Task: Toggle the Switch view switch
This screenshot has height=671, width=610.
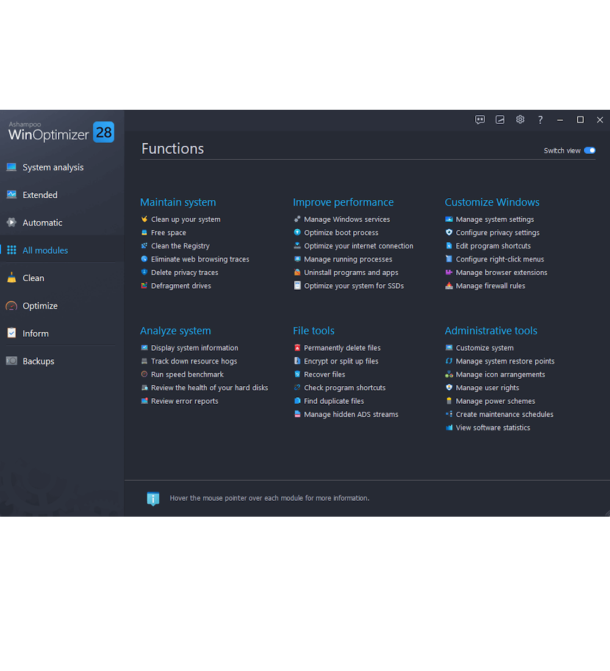Action: pos(589,151)
